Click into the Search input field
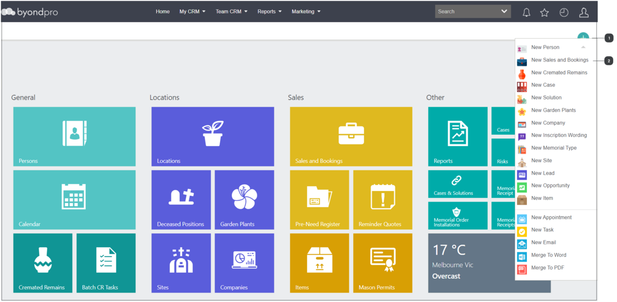Screen dimensions: 617x302 (x=466, y=11)
